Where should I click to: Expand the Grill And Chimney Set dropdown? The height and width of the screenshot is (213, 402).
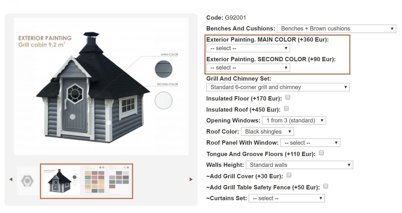tap(278, 87)
